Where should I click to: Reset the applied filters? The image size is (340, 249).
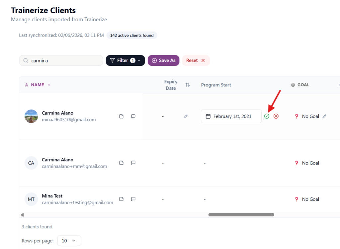coord(196,61)
